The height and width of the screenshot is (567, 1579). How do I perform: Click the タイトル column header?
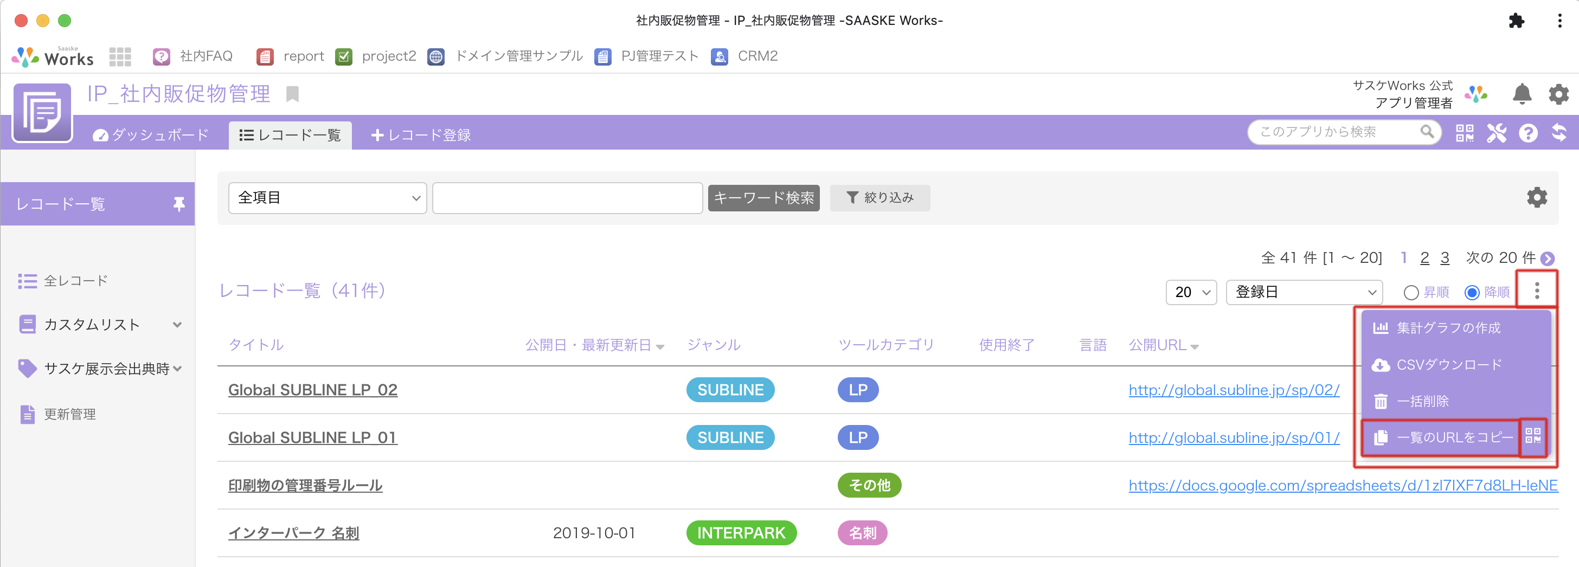click(255, 345)
